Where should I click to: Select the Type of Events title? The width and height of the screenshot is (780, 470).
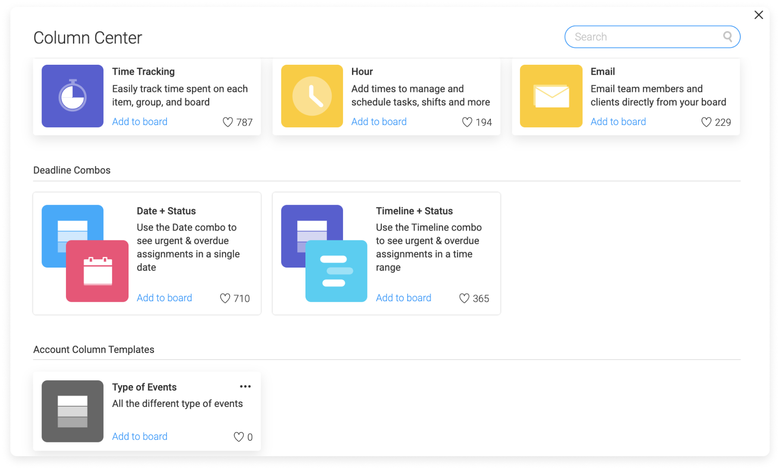point(145,387)
